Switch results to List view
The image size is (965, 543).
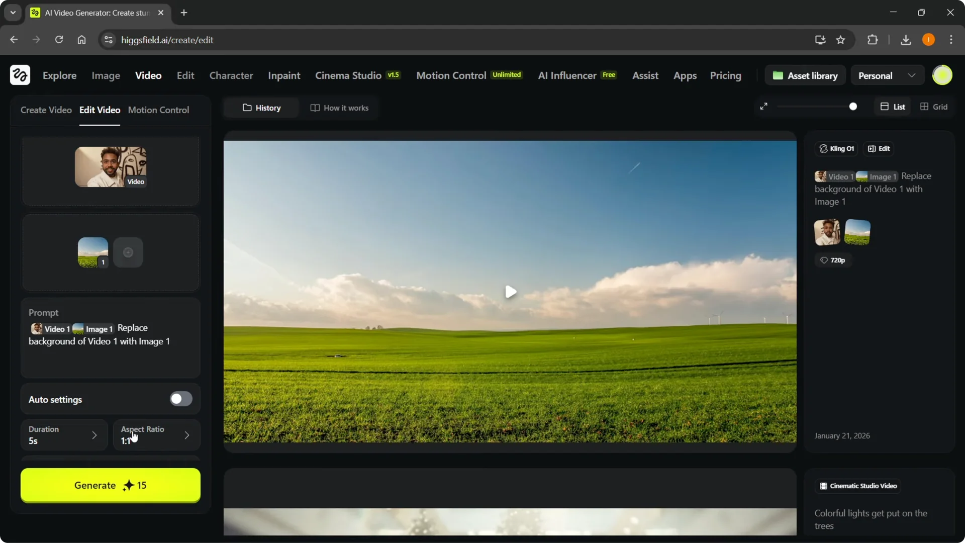892,106
